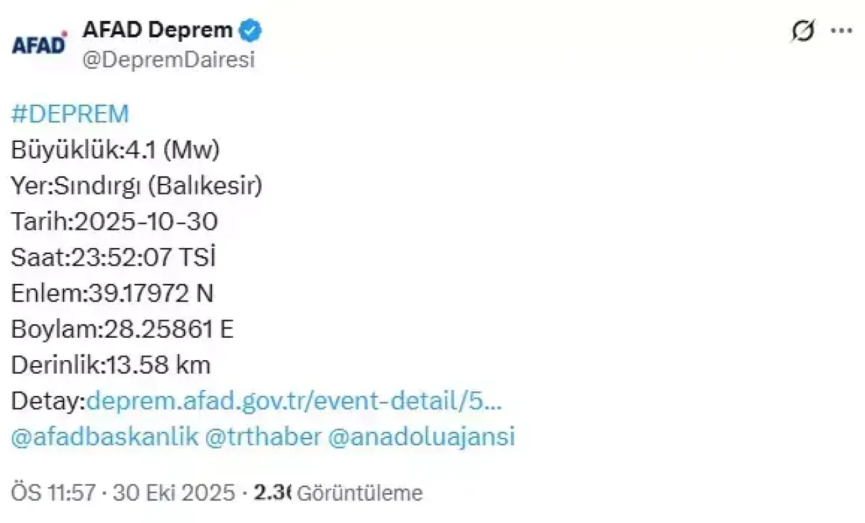Viewport: 865px width, 523px height.
Task: Select the 30 Eki 2025 post date
Action: pos(174,493)
